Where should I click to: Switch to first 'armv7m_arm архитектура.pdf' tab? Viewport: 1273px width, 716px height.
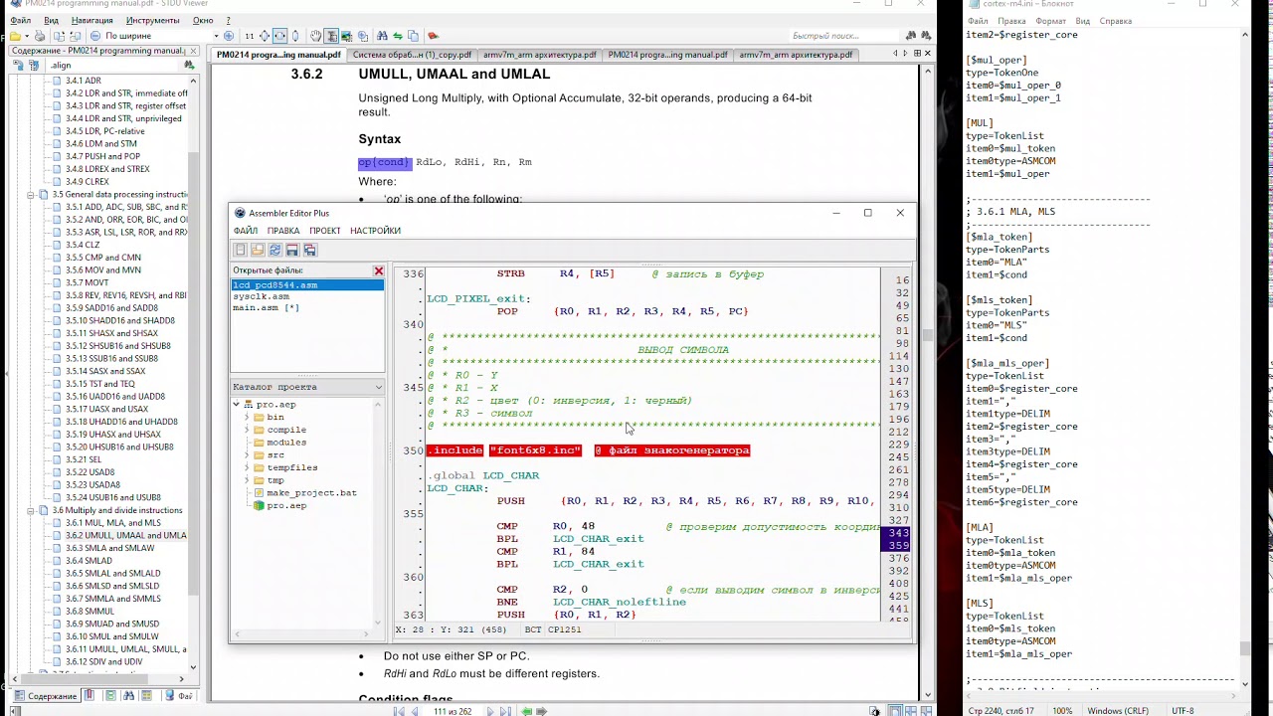539,55
